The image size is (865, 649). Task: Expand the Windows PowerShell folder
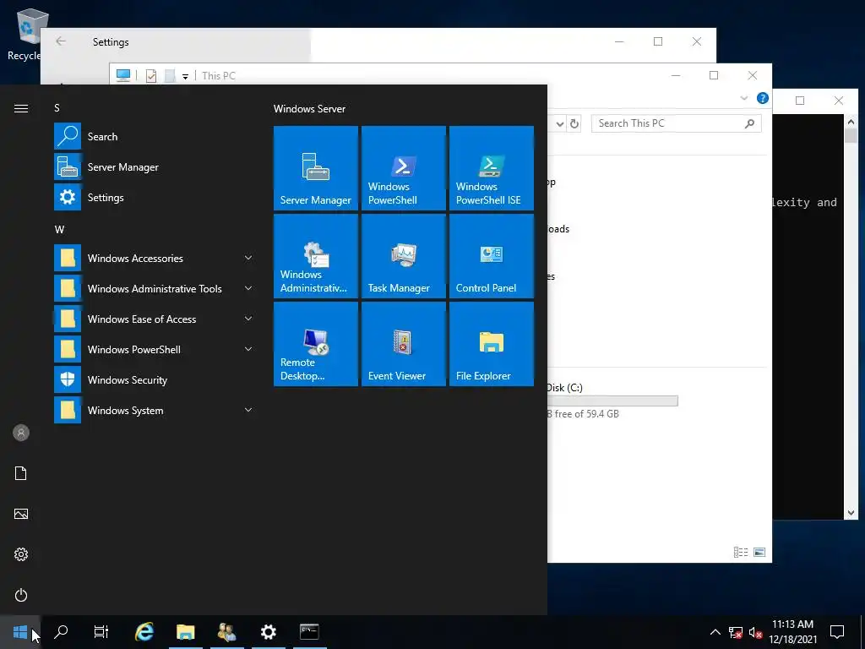(x=155, y=349)
